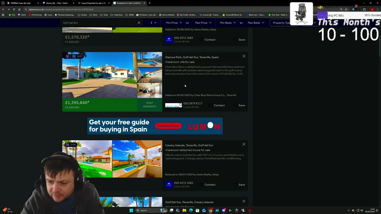This screenshot has width=381, height=214.
Task: Open the Lumon free Spain guide banner
Action: point(155,126)
